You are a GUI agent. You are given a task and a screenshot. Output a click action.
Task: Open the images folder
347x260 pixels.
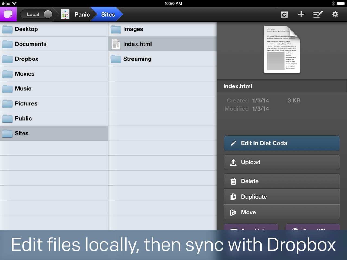coord(133,29)
